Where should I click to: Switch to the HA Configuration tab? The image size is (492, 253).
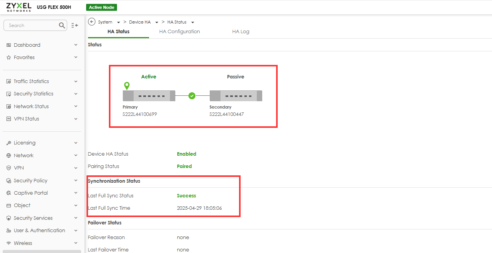180,32
